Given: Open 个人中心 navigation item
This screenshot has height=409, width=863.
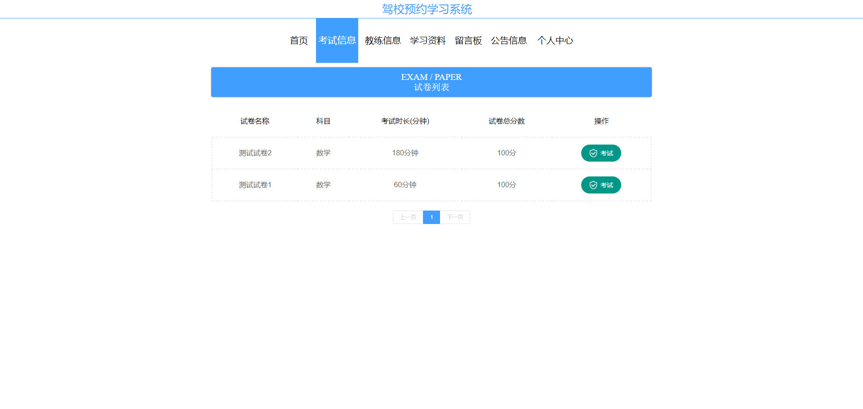Looking at the screenshot, I should (x=555, y=40).
